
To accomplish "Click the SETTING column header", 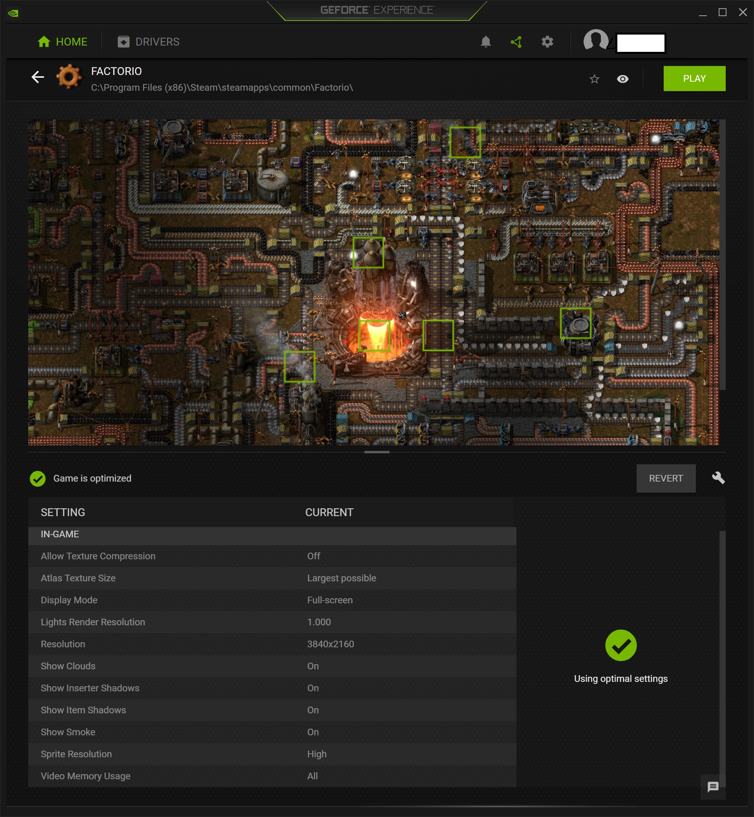I will (63, 513).
